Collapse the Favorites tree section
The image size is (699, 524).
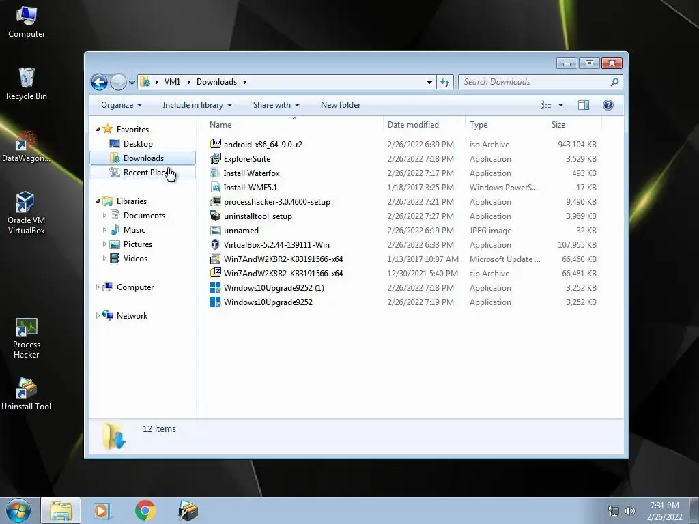tap(98, 129)
